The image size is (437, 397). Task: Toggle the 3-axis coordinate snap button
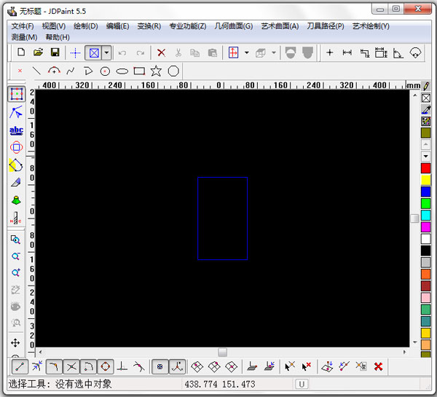click(177, 366)
